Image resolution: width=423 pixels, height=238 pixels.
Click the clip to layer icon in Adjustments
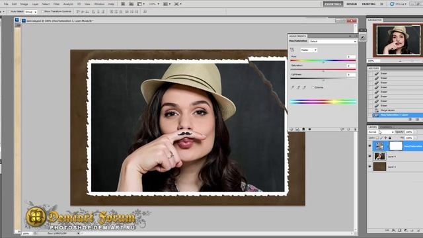tap(303, 130)
